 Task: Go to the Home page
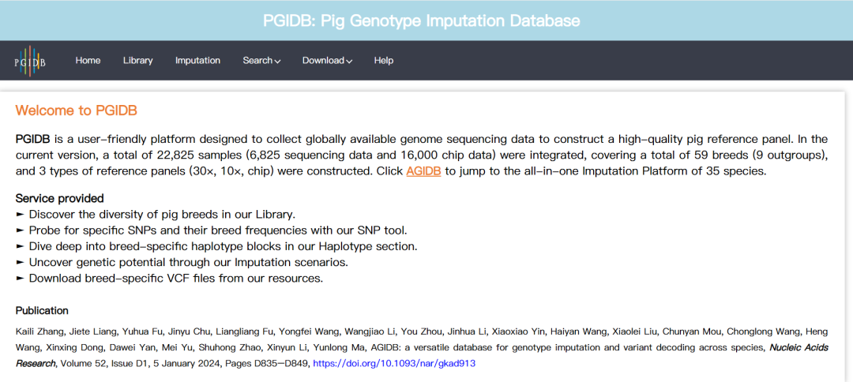[x=88, y=61]
